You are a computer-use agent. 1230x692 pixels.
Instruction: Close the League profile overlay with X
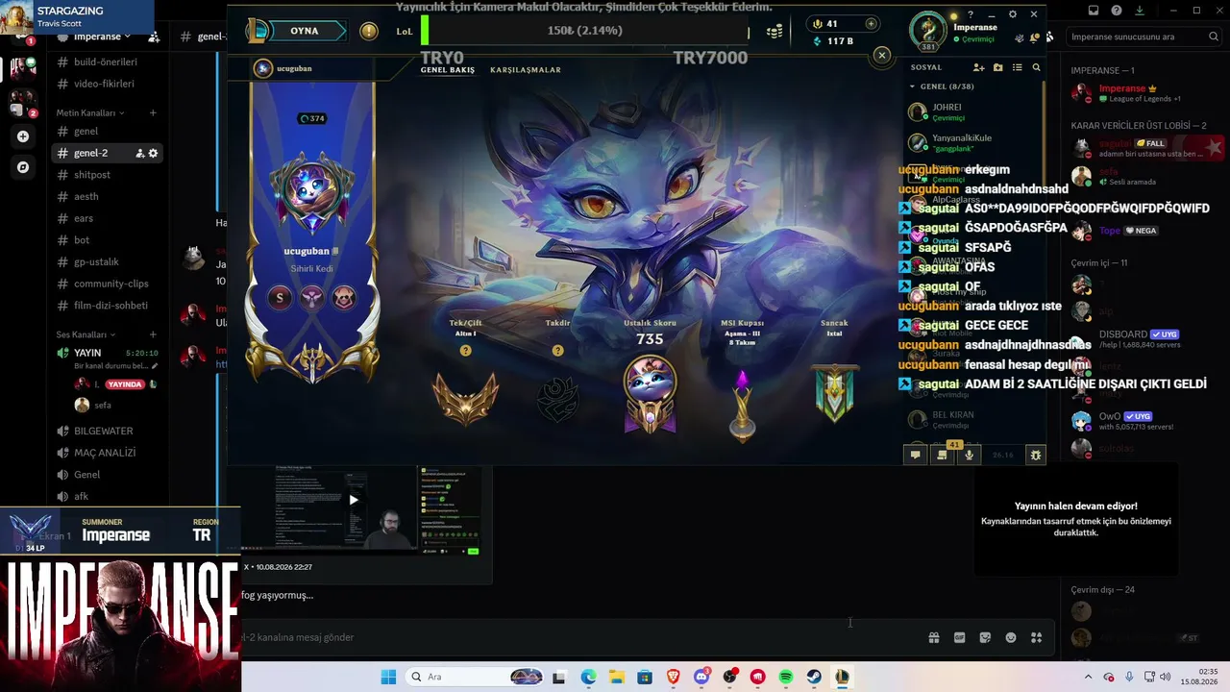882,56
